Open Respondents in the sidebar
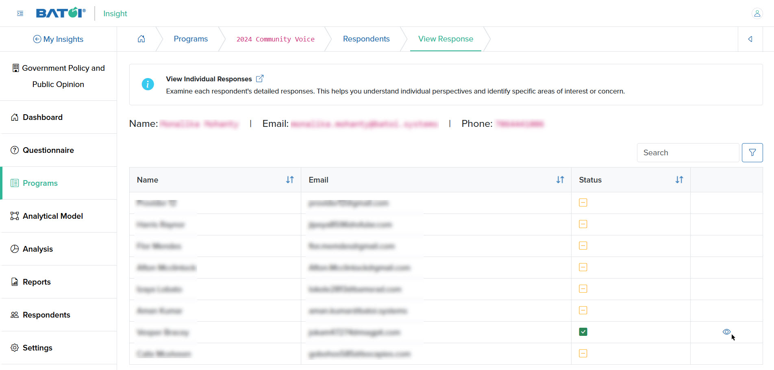This screenshot has height=370, width=774. 59,315
